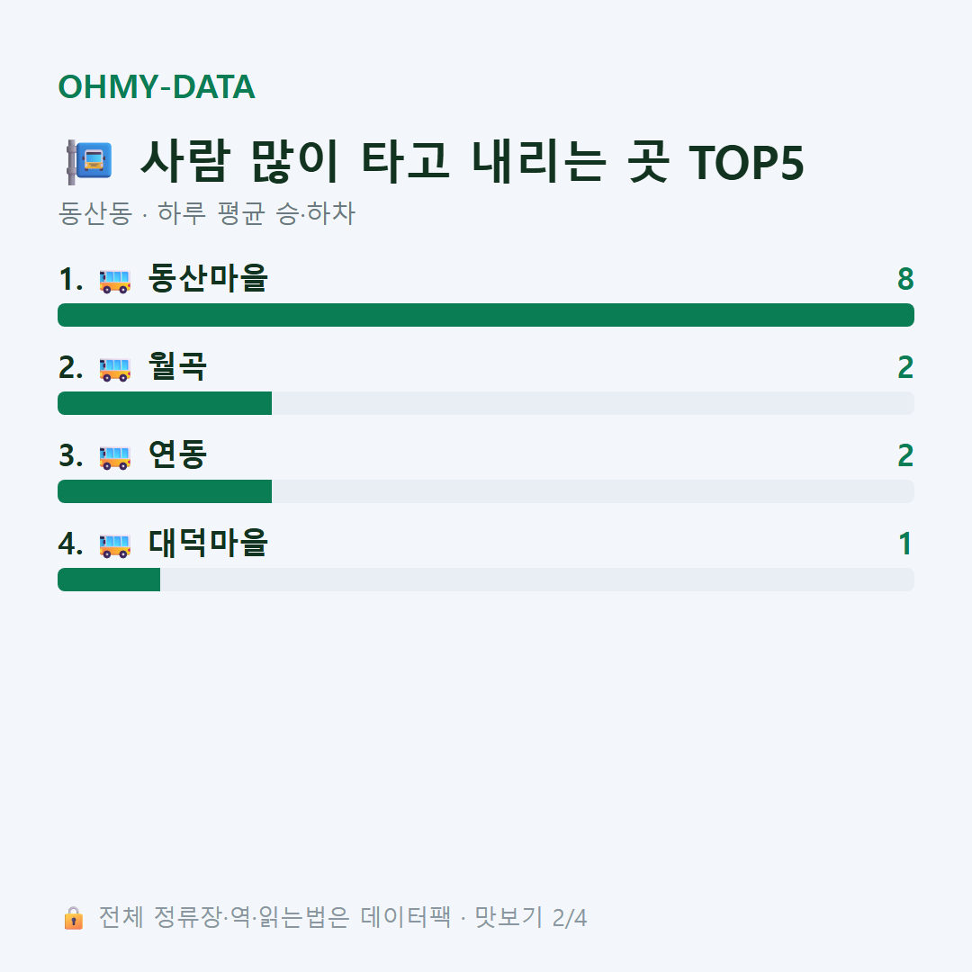Click the 대덕마을 progress bar
This screenshot has height=972, width=972.
point(486,579)
